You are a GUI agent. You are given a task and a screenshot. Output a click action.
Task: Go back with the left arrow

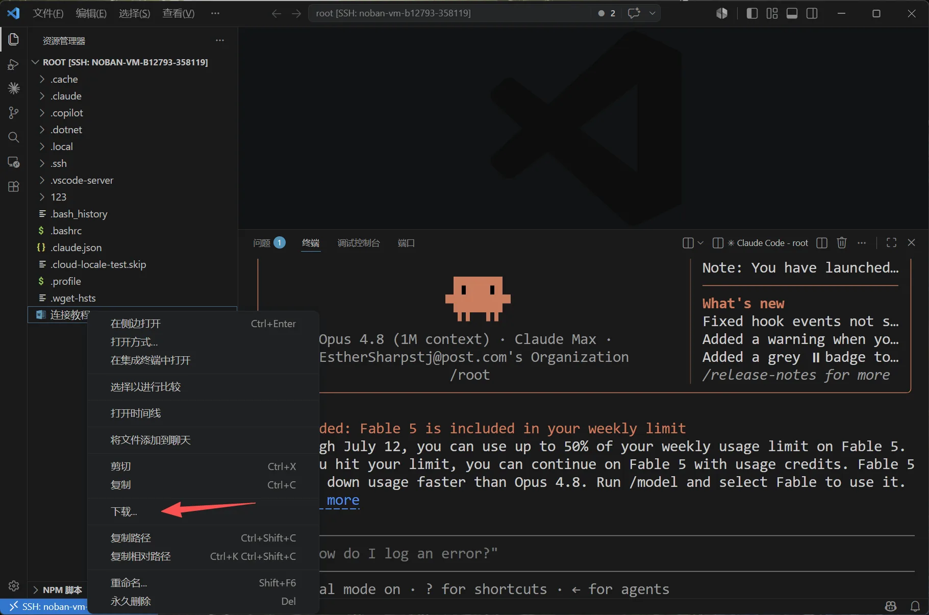(x=277, y=13)
